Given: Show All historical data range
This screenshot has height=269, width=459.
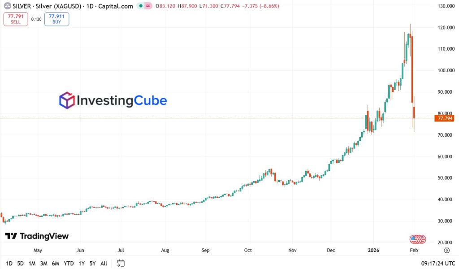Looking at the screenshot, I should pyautogui.click(x=104, y=264).
